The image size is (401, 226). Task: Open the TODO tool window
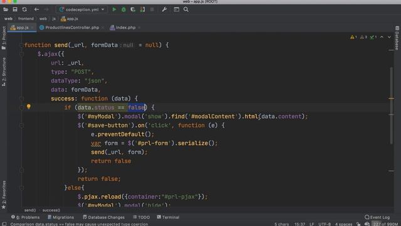pos(141,217)
